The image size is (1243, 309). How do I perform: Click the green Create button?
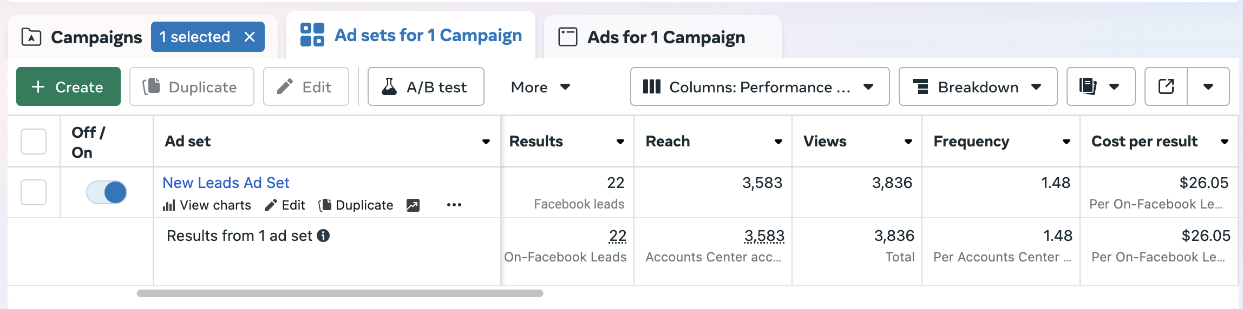[x=68, y=86]
